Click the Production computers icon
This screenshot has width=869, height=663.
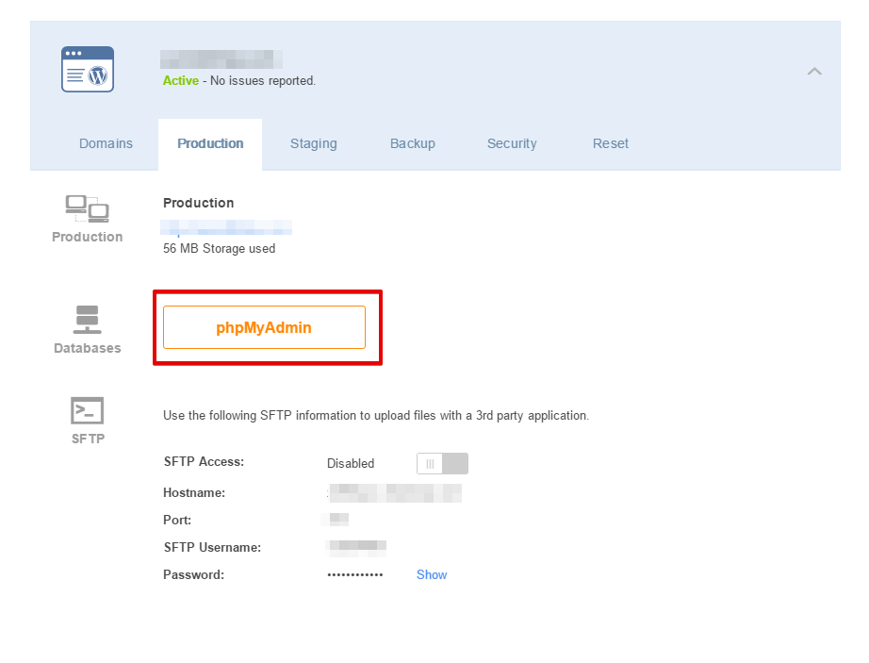tap(87, 209)
